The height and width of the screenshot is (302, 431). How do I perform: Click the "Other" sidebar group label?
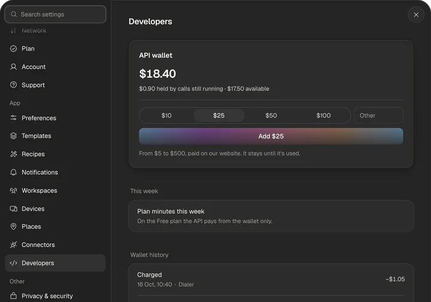(17, 282)
